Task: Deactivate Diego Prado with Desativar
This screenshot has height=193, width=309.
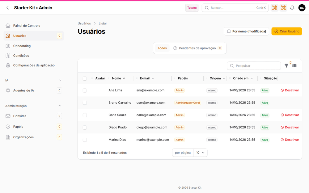Action: (x=290, y=127)
